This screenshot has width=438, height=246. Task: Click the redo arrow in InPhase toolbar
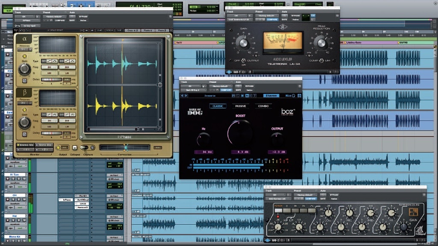(x=27, y=30)
